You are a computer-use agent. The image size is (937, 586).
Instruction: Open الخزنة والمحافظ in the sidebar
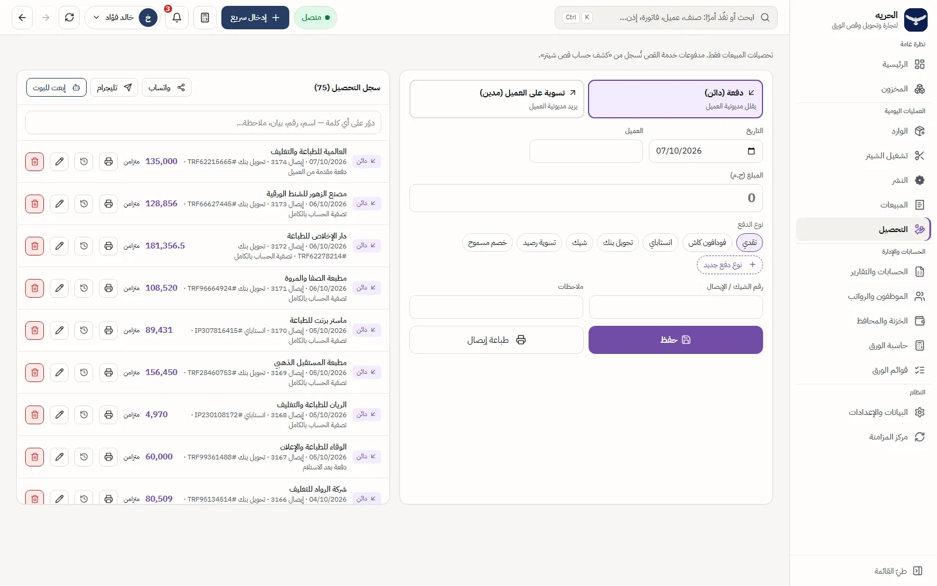click(863, 321)
